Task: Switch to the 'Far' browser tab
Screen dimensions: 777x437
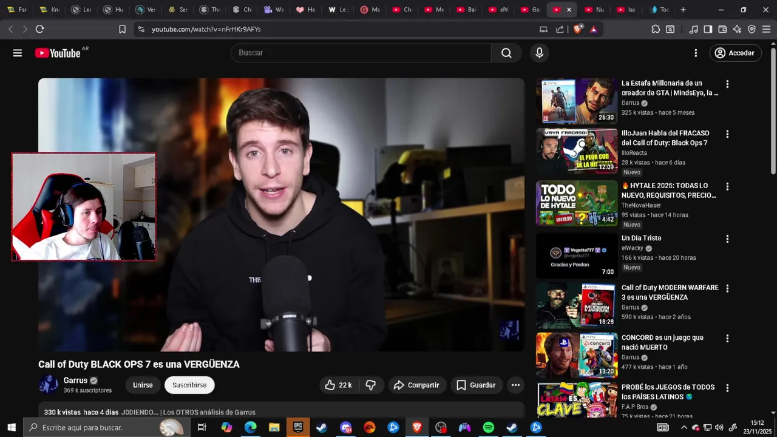Action: tap(17, 10)
